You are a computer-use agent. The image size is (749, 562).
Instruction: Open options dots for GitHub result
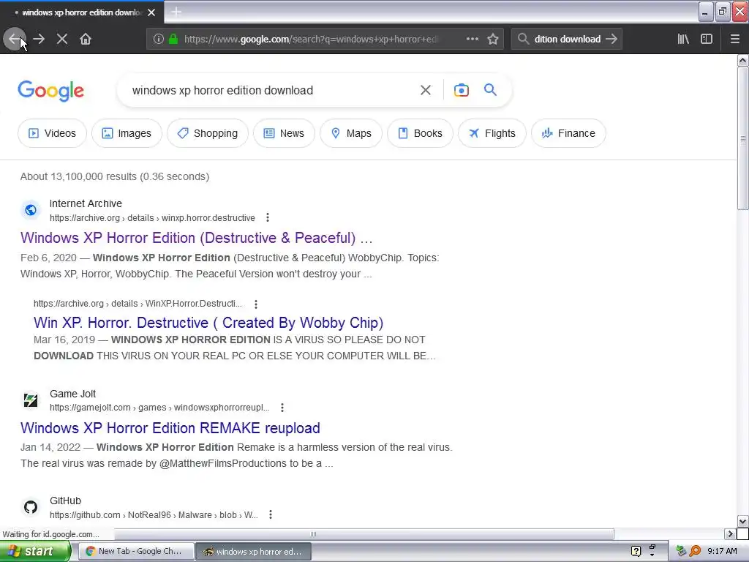click(271, 514)
